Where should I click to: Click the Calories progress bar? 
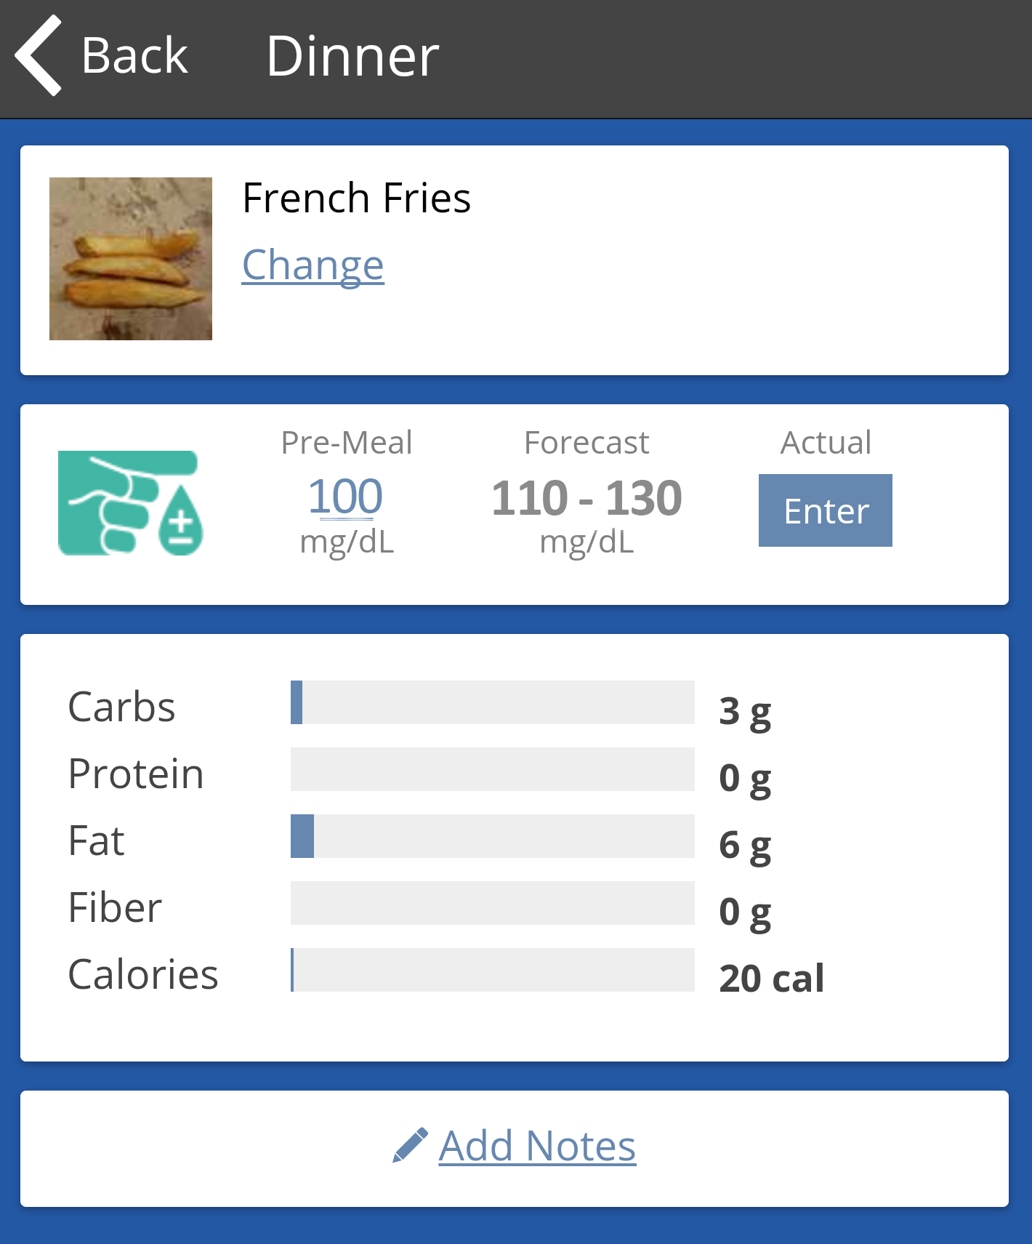coord(492,970)
